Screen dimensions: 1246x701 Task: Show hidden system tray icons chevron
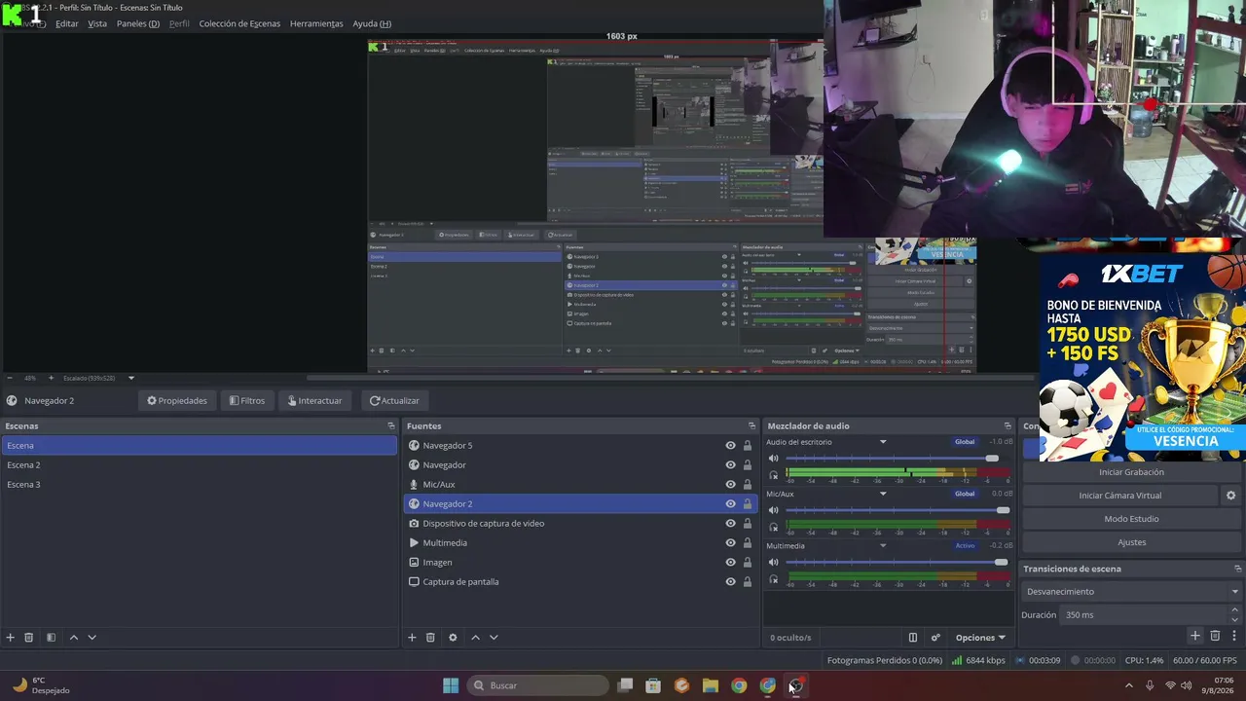pyautogui.click(x=1129, y=685)
